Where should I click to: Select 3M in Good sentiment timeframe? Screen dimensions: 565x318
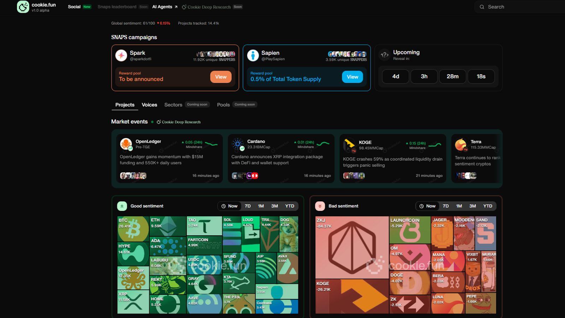point(275,206)
